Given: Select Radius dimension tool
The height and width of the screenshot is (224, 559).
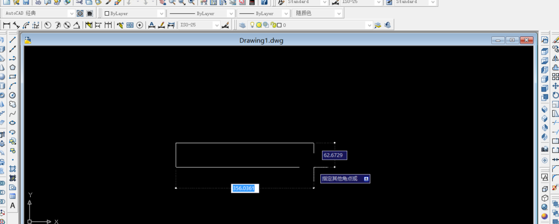Looking at the screenshot, I should [48, 25].
